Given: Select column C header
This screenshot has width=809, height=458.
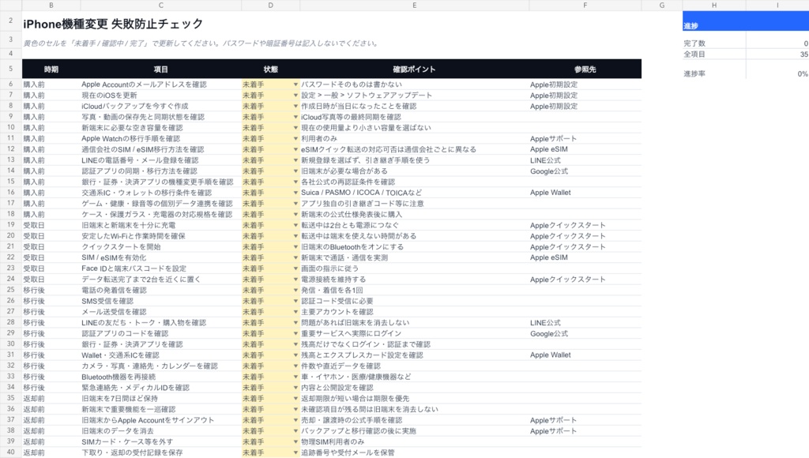Looking at the screenshot, I should (x=161, y=6).
